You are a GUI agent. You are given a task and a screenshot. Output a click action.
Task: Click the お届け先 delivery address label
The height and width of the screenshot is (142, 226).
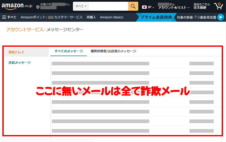pos(46,4)
